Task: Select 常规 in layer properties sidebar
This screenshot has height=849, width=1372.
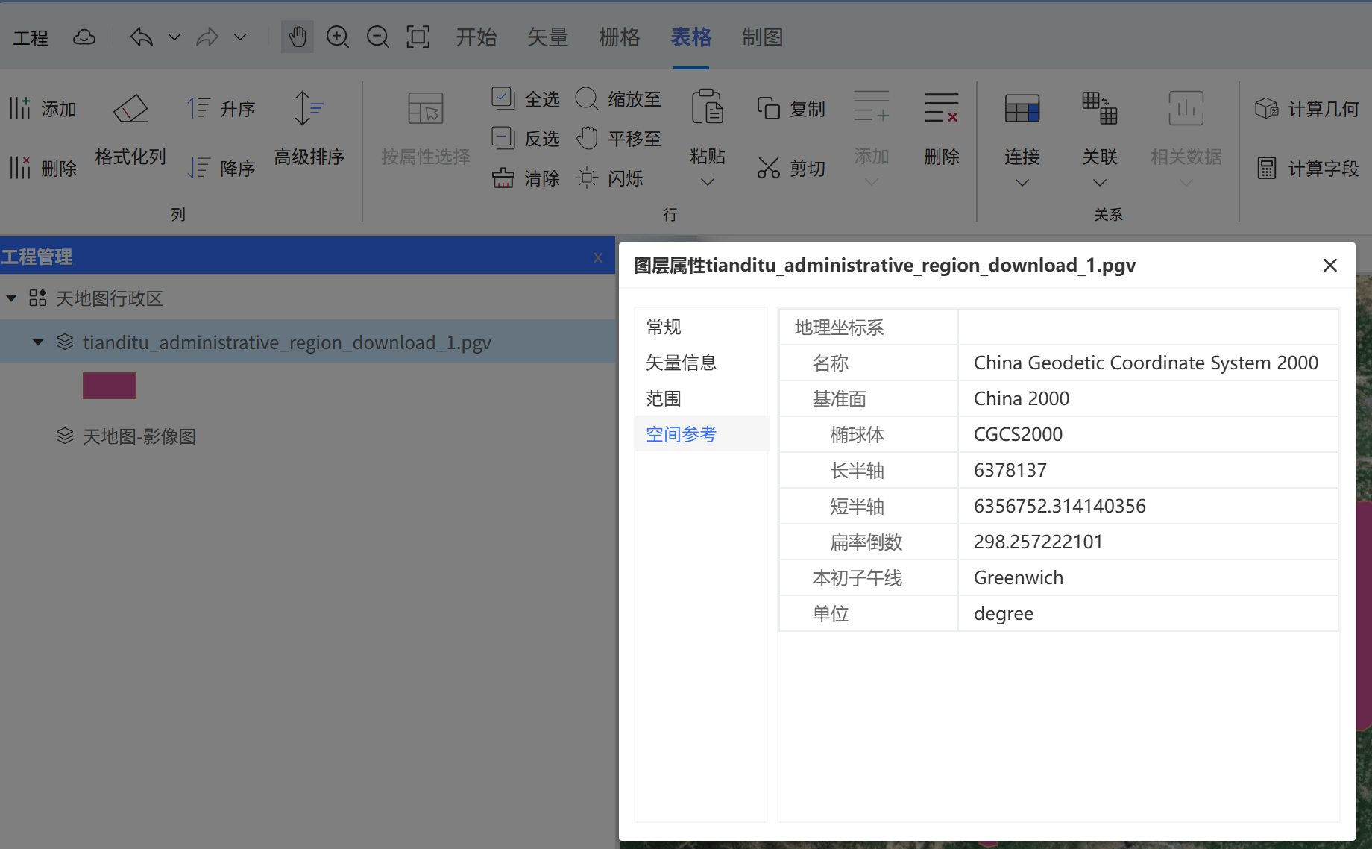Action: 701,327
